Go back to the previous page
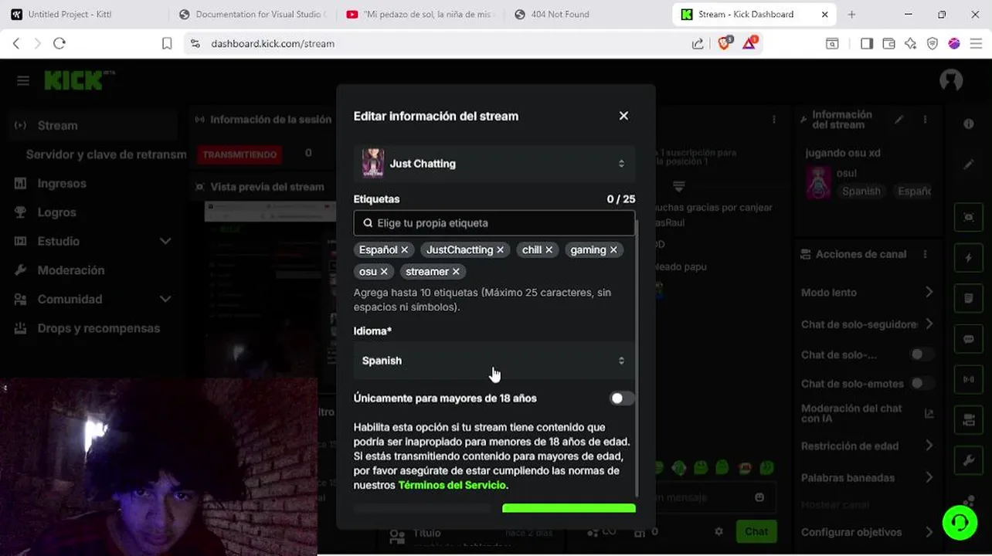 16,44
